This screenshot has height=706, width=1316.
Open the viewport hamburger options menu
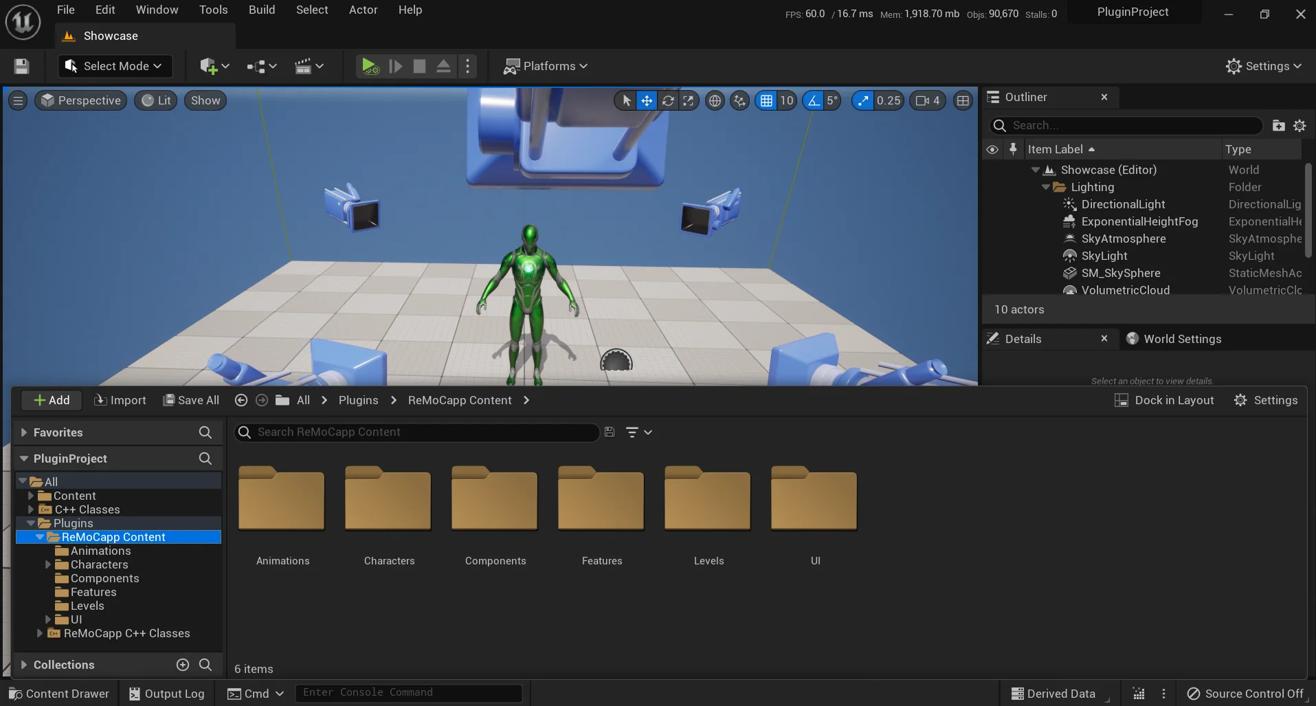(x=19, y=100)
